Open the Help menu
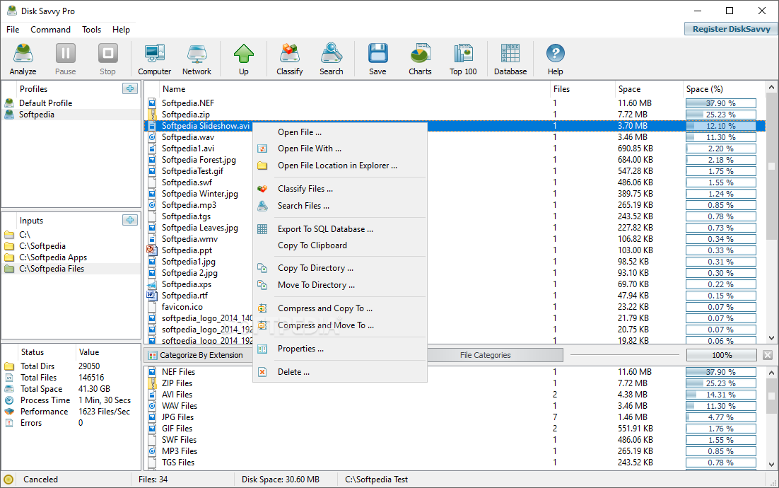Screen dimensions: 779x488 tap(121, 29)
